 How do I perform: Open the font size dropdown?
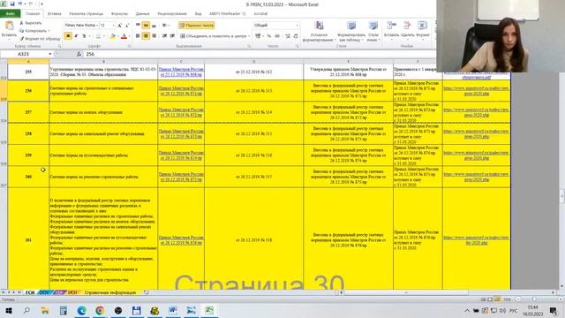pyautogui.click(x=113, y=26)
